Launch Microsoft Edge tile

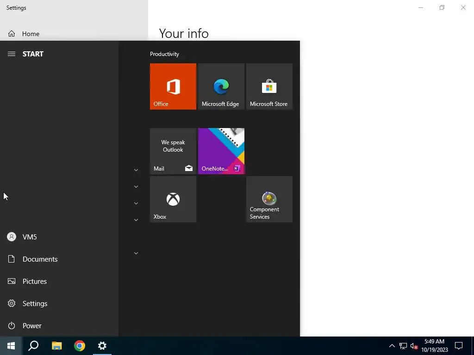pos(221,86)
